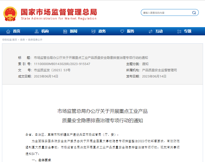Click the organization chart icon beside 机构
This screenshot has width=205, height=162.
coord(36,31)
